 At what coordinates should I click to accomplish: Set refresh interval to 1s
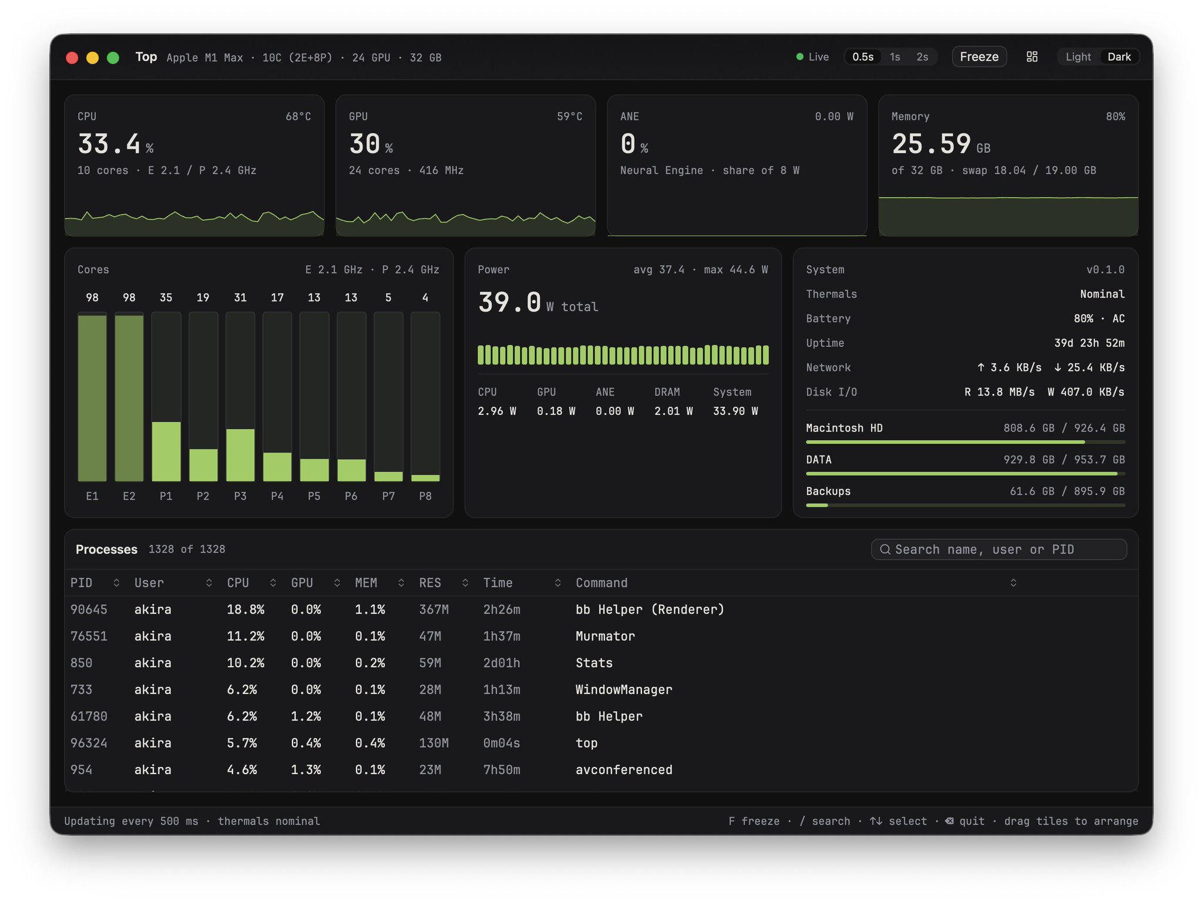895,57
